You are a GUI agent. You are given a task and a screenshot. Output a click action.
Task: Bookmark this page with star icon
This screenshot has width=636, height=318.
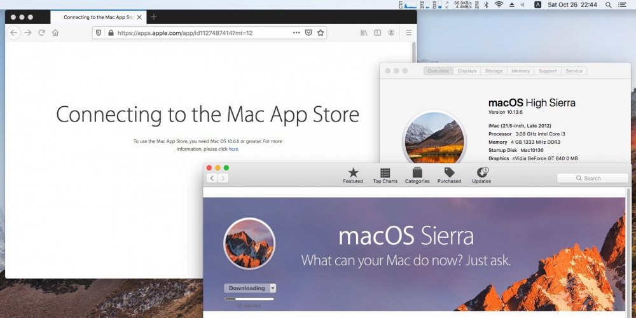[x=321, y=33]
